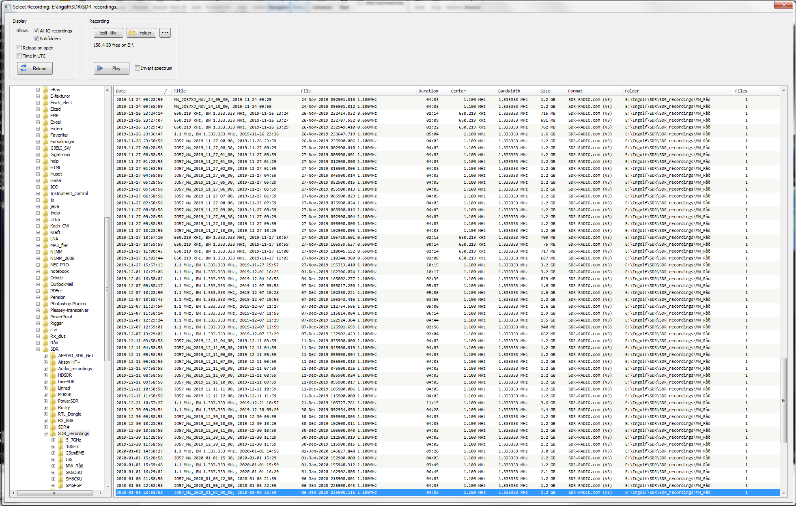Viewport: 796px width, 506px height.
Task: Click the three-dots more options button
Action: pyautogui.click(x=165, y=33)
